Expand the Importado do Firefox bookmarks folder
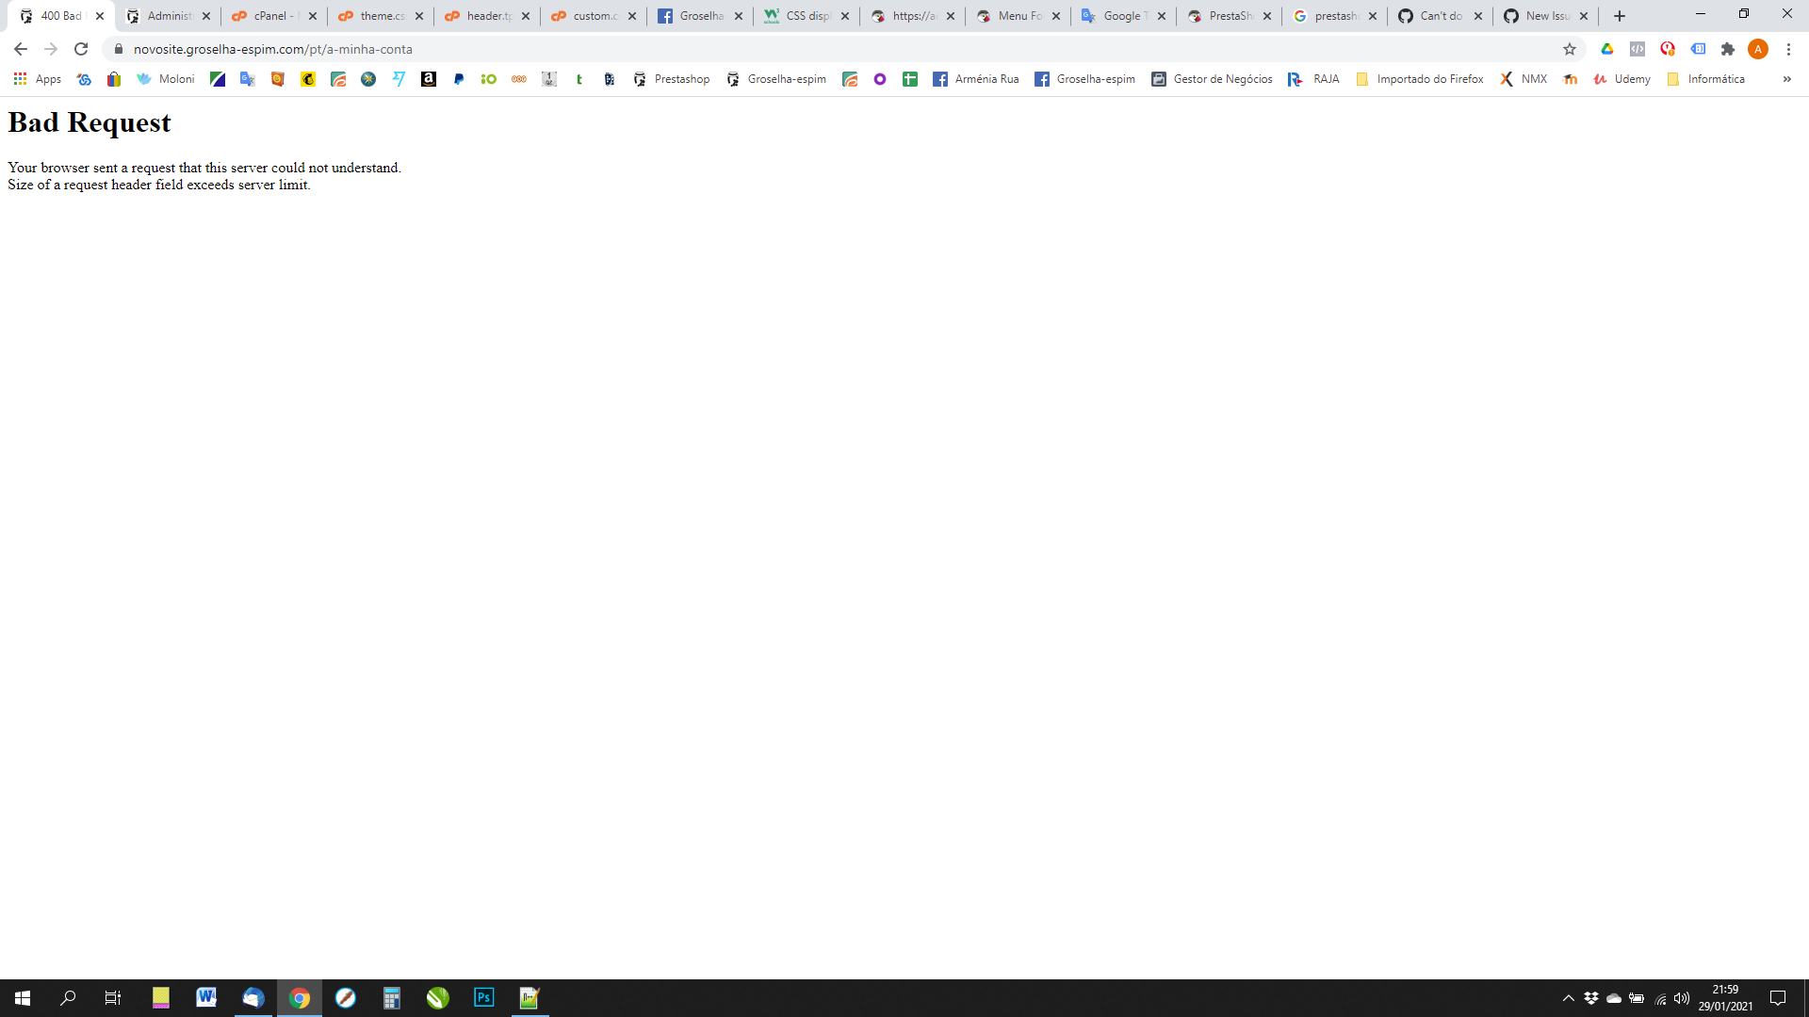The width and height of the screenshot is (1809, 1017). [1419, 79]
